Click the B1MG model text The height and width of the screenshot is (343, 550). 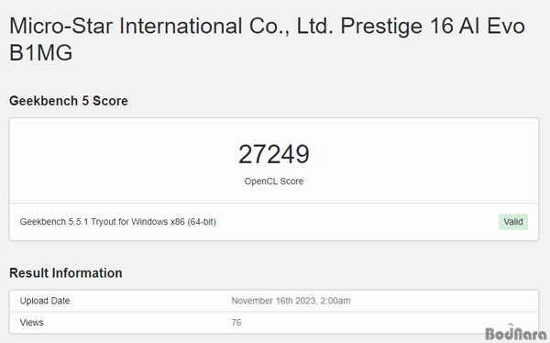(x=40, y=52)
